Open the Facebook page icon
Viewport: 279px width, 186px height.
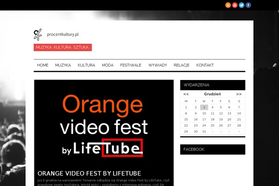[248, 5]
